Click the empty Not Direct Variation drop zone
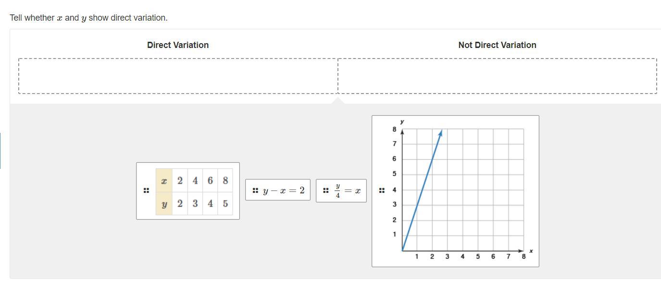This screenshot has width=661, height=285. (497, 76)
